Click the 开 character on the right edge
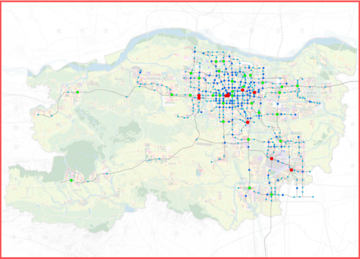Image resolution: width=360 pixels, height=259 pixels. coord(352,124)
